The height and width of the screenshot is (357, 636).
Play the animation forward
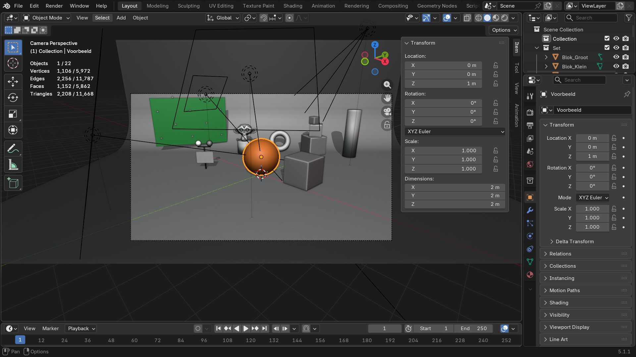point(245,329)
